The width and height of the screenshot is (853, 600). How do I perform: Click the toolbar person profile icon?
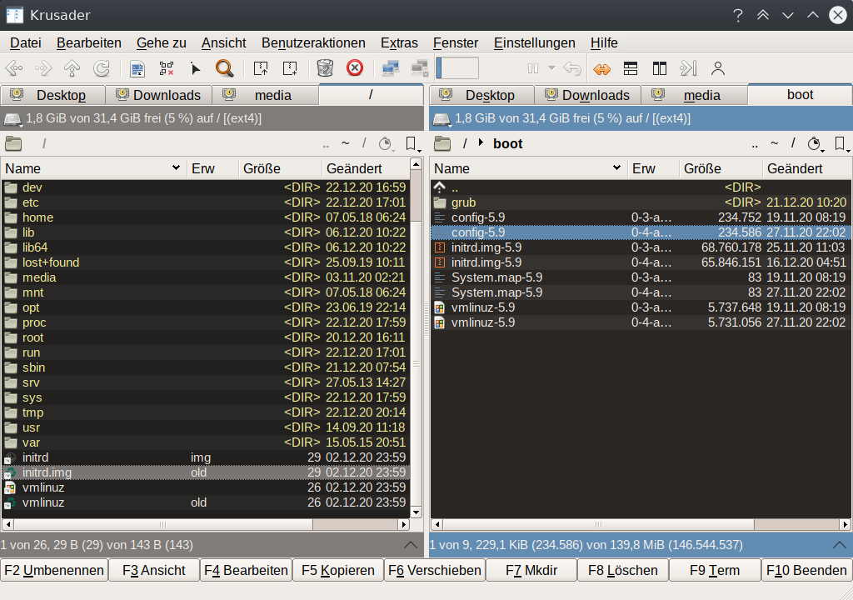(x=718, y=68)
